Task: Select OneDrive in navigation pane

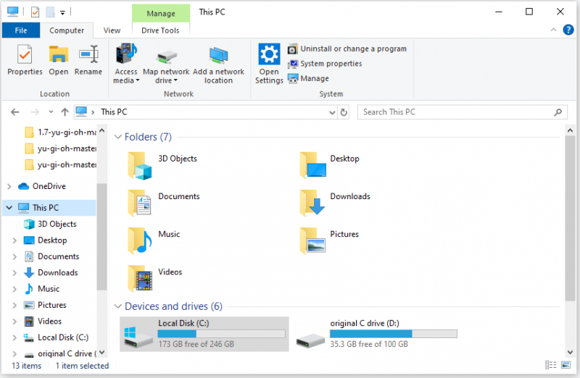Action: (x=49, y=186)
